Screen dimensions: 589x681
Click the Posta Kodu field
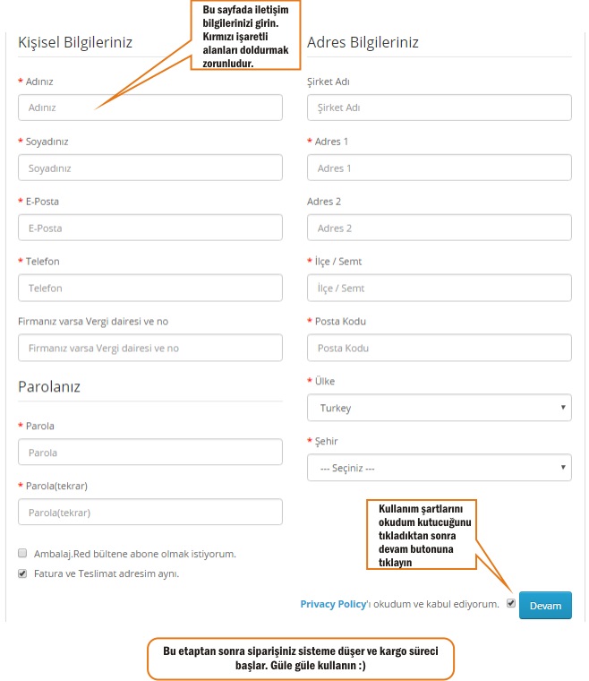coord(439,348)
